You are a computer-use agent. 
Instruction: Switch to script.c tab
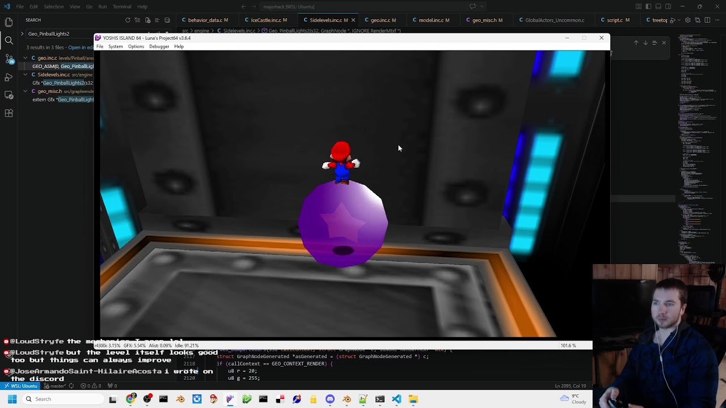pyautogui.click(x=618, y=20)
